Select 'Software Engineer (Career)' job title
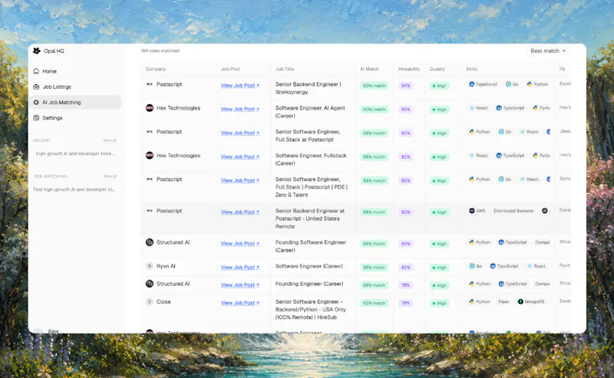The image size is (614, 378). click(309, 266)
